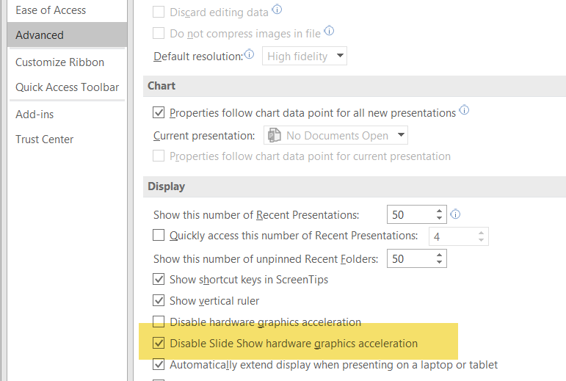
Task: Decrease unpinned Recent Folders count with down arrow
Action: [x=439, y=262]
